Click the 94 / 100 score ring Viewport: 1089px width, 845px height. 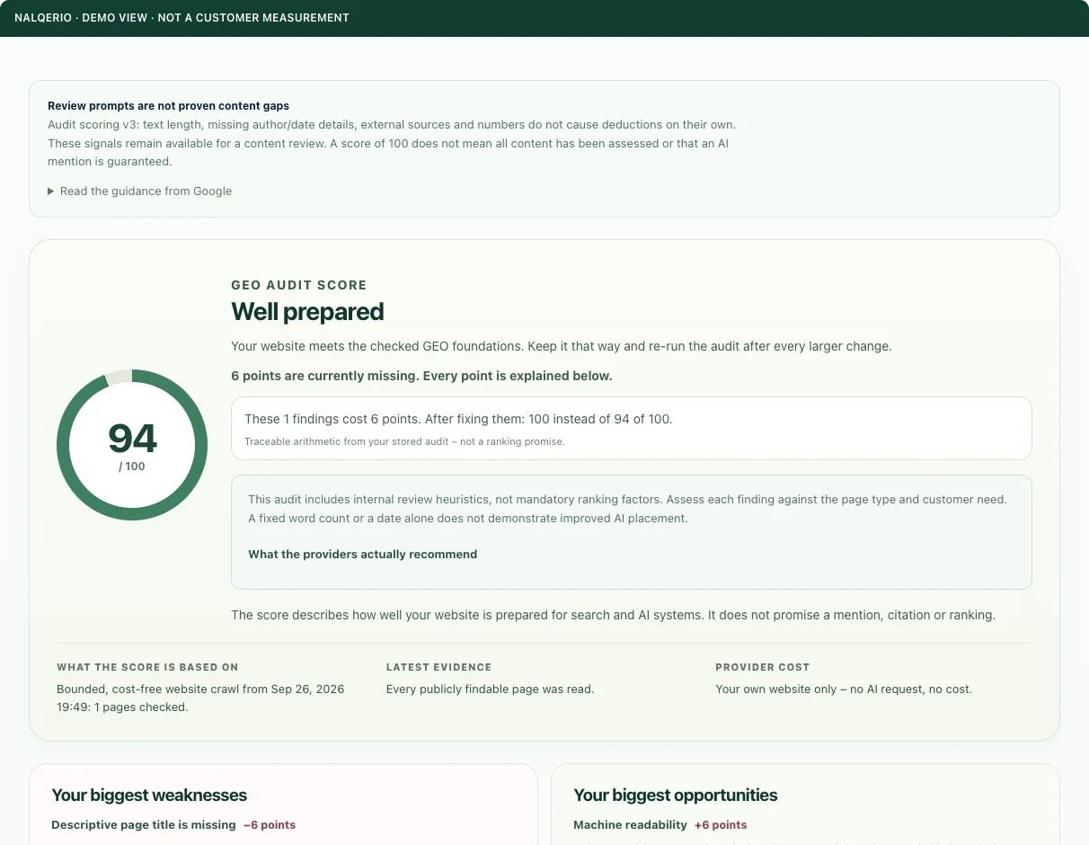[x=132, y=445]
